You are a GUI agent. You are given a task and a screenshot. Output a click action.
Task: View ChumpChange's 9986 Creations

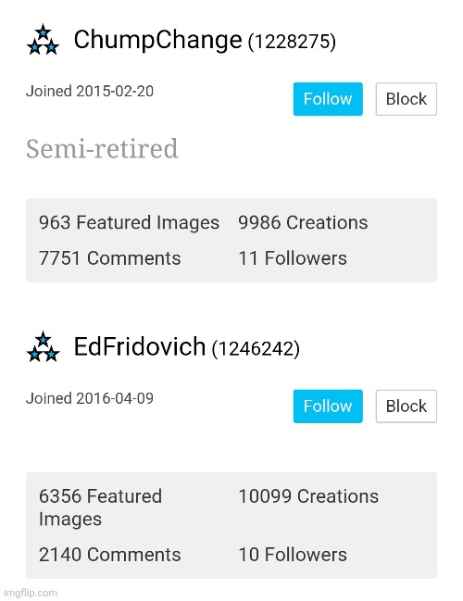(x=303, y=222)
